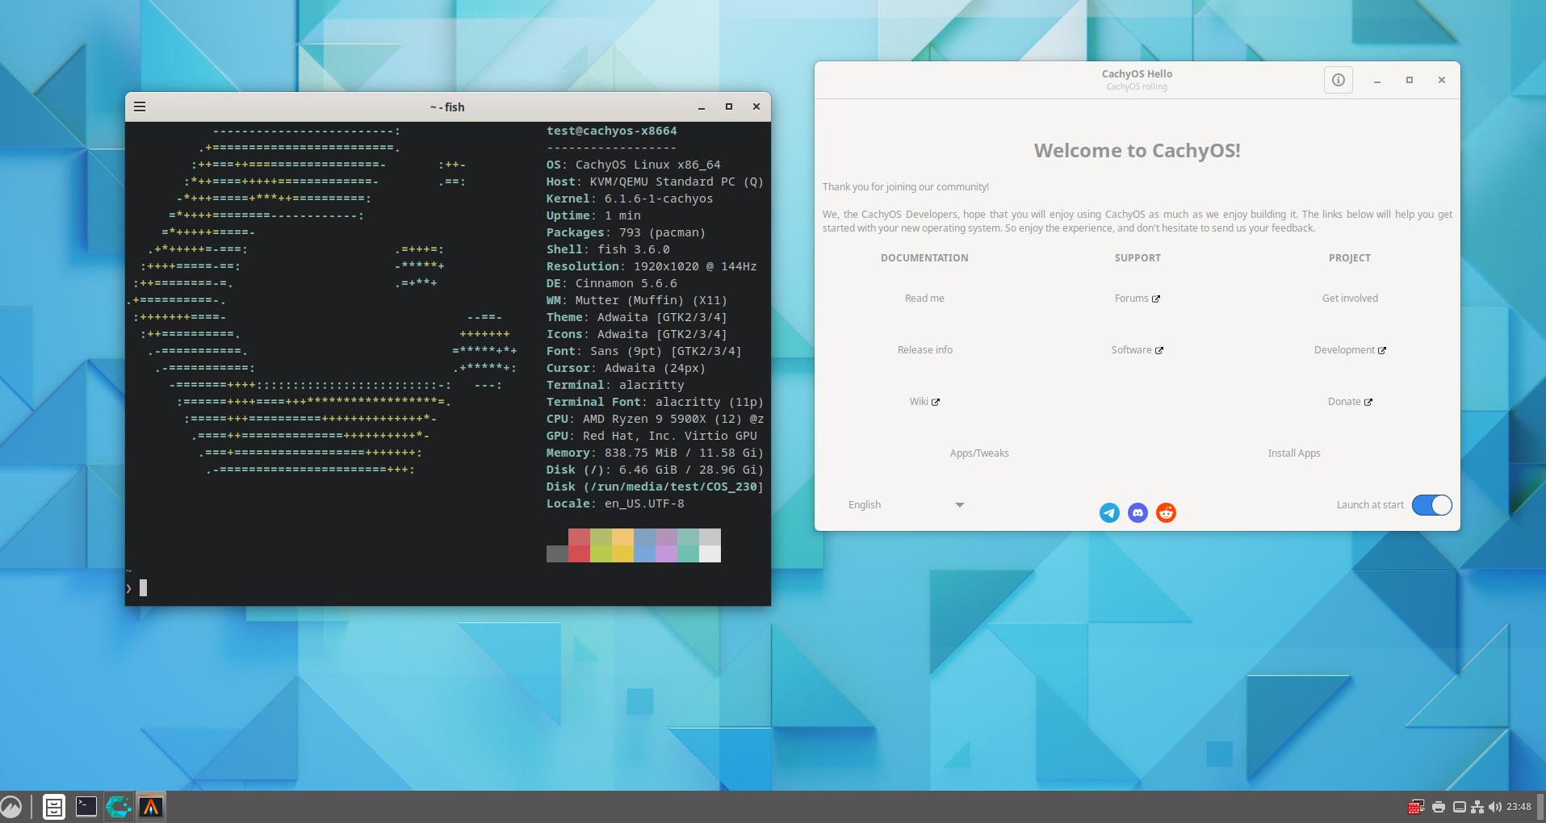Viewport: 1546px width, 823px height.
Task: Switch to CachyOS Hello taskbar entry
Action: tap(119, 806)
